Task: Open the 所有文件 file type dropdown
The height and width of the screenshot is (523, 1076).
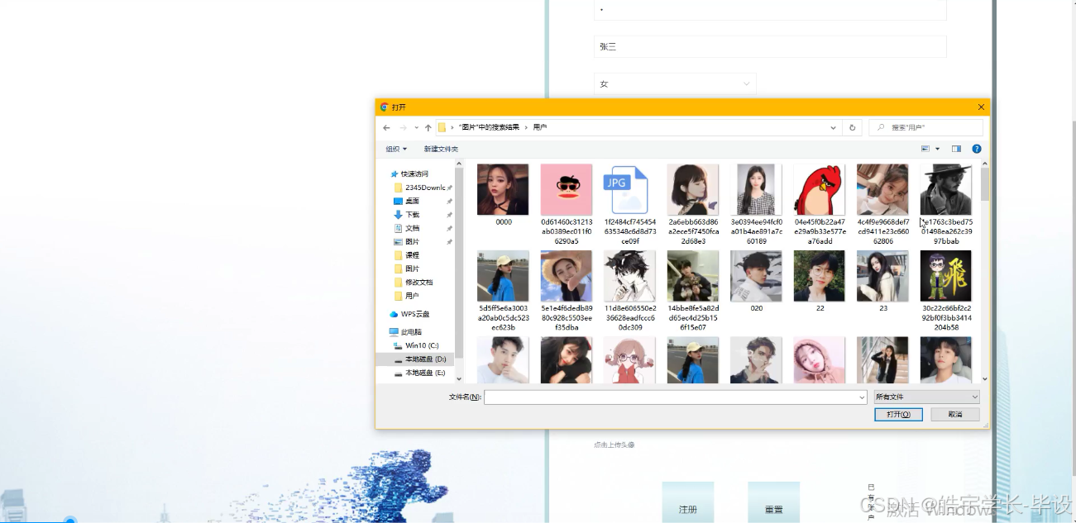Action: 925,397
